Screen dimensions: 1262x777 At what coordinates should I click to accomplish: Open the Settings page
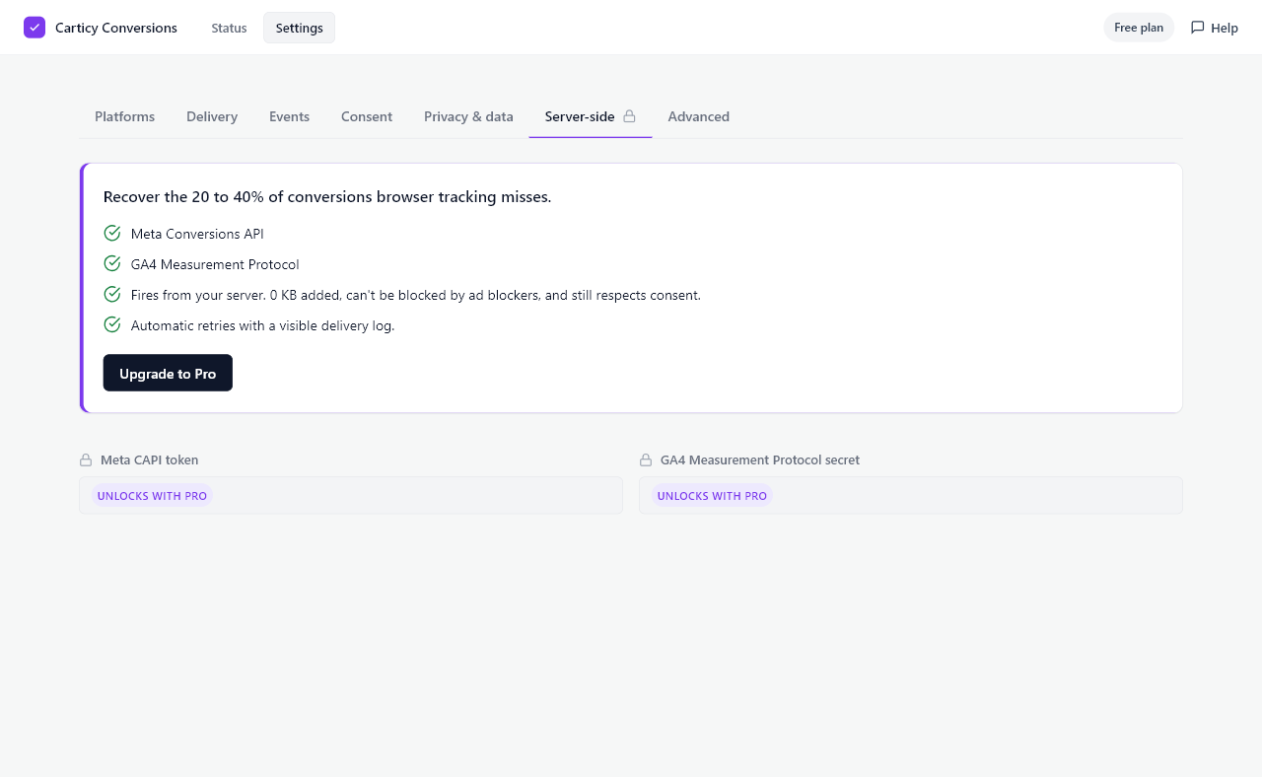pyautogui.click(x=299, y=28)
